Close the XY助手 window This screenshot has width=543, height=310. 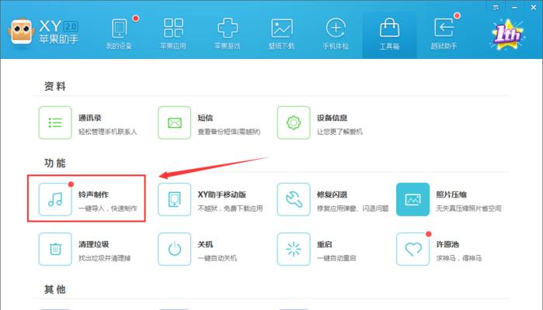[x=534, y=7]
